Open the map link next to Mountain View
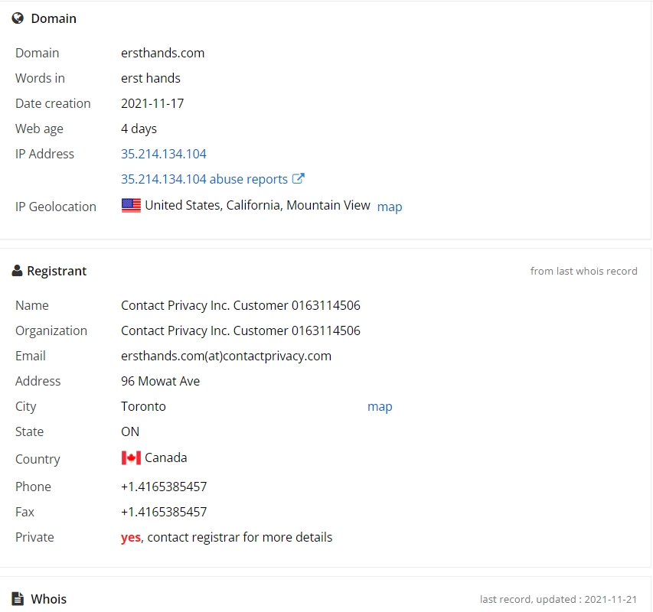The image size is (653, 612). 390,207
